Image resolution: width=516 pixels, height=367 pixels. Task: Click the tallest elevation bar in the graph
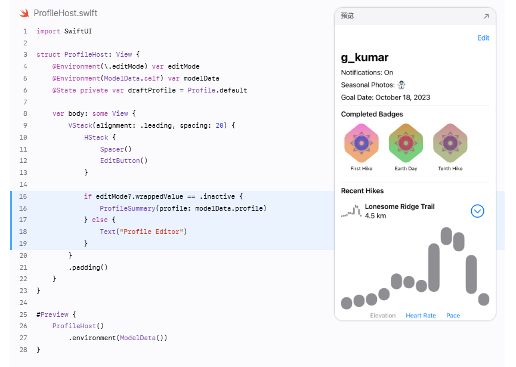point(434,267)
